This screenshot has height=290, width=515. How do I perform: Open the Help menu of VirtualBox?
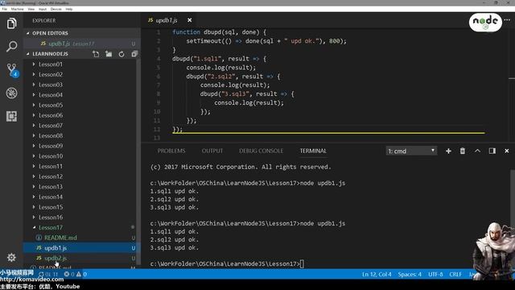point(69,9)
